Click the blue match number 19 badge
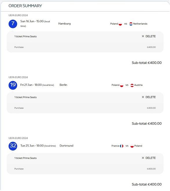The image size is (170, 191). [13, 85]
